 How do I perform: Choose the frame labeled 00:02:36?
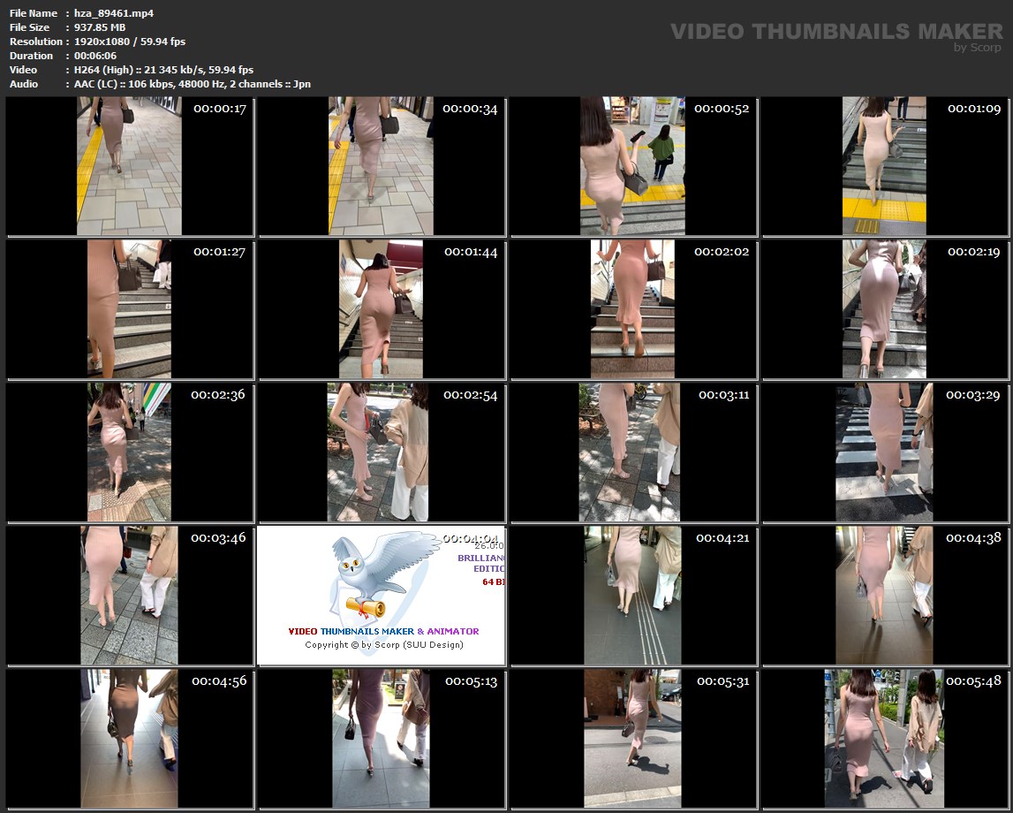[x=129, y=452]
